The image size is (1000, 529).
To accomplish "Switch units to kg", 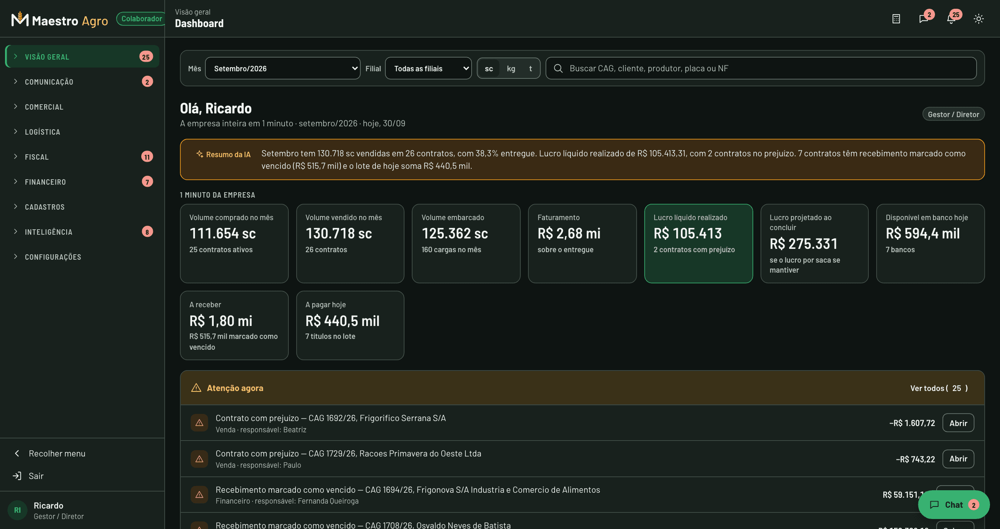I will click(511, 68).
